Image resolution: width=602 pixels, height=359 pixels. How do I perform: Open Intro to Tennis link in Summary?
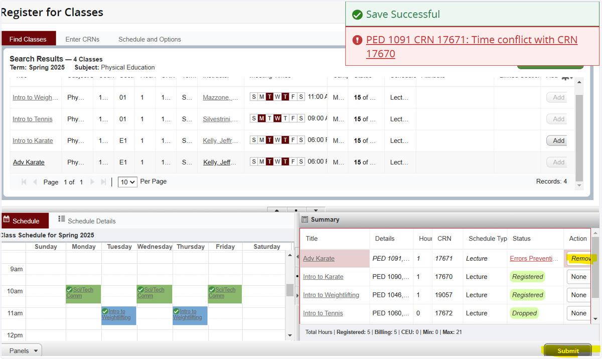[x=323, y=313]
